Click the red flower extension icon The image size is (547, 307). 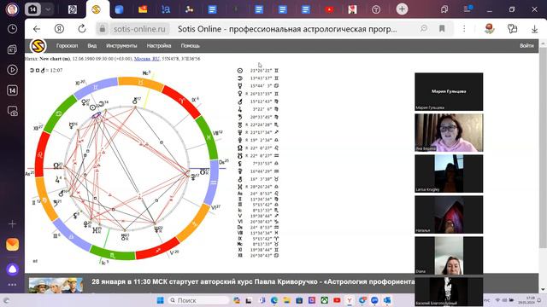pos(490,29)
